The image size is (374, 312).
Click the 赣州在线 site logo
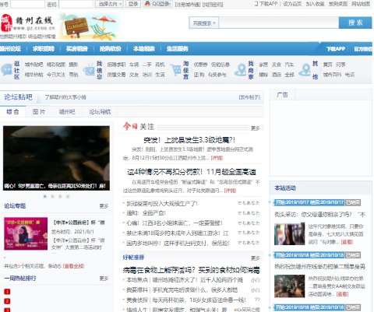[x=28, y=26]
